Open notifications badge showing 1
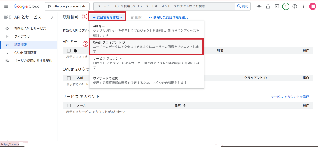This screenshot has width=318, height=147. (x=286, y=6)
